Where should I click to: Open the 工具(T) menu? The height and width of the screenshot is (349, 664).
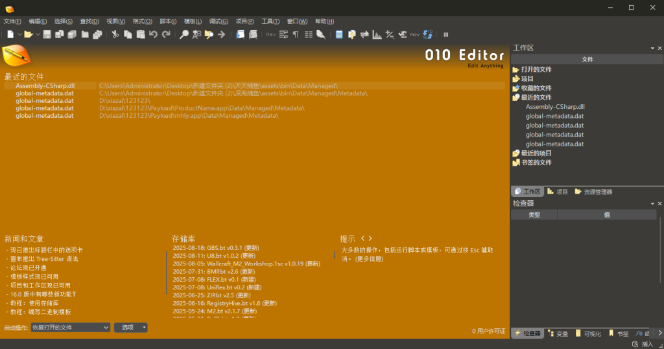pos(270,21)
